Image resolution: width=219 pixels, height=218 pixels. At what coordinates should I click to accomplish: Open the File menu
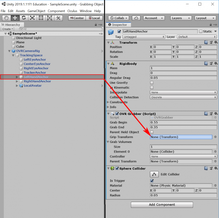3,11
